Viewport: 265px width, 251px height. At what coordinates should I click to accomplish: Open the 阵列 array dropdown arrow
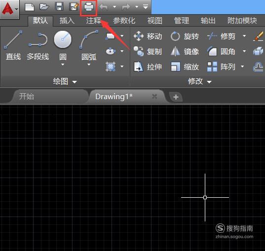click(242, 67)
